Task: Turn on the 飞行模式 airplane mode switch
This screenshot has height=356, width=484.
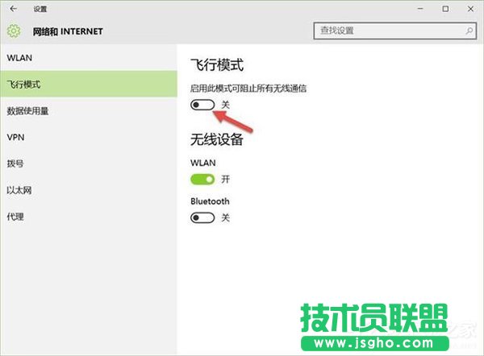Action: pos(202,106)
